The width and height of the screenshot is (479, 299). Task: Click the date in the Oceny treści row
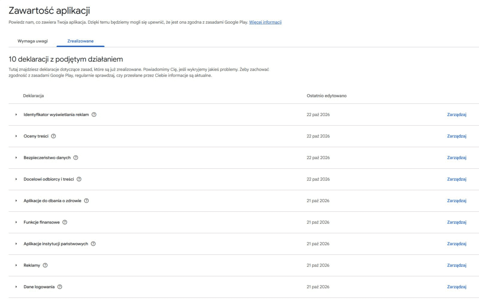pos(318,136)
